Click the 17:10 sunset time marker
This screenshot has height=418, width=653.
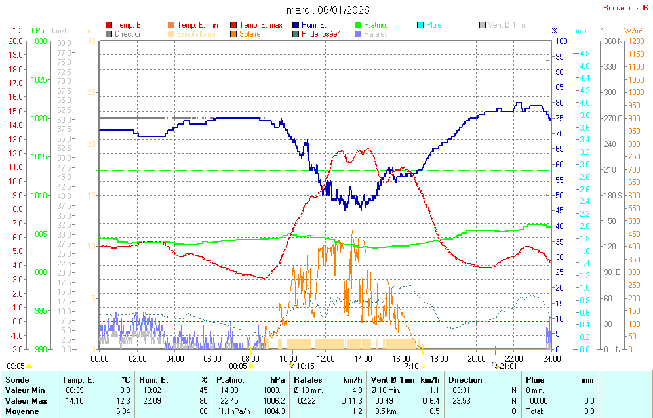410,366
